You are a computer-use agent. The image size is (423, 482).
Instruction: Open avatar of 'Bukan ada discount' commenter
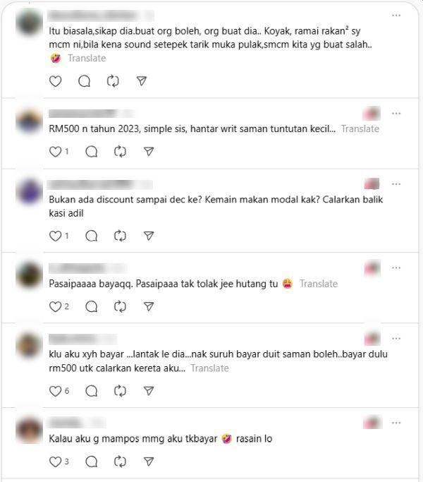[x=29, y=191]
